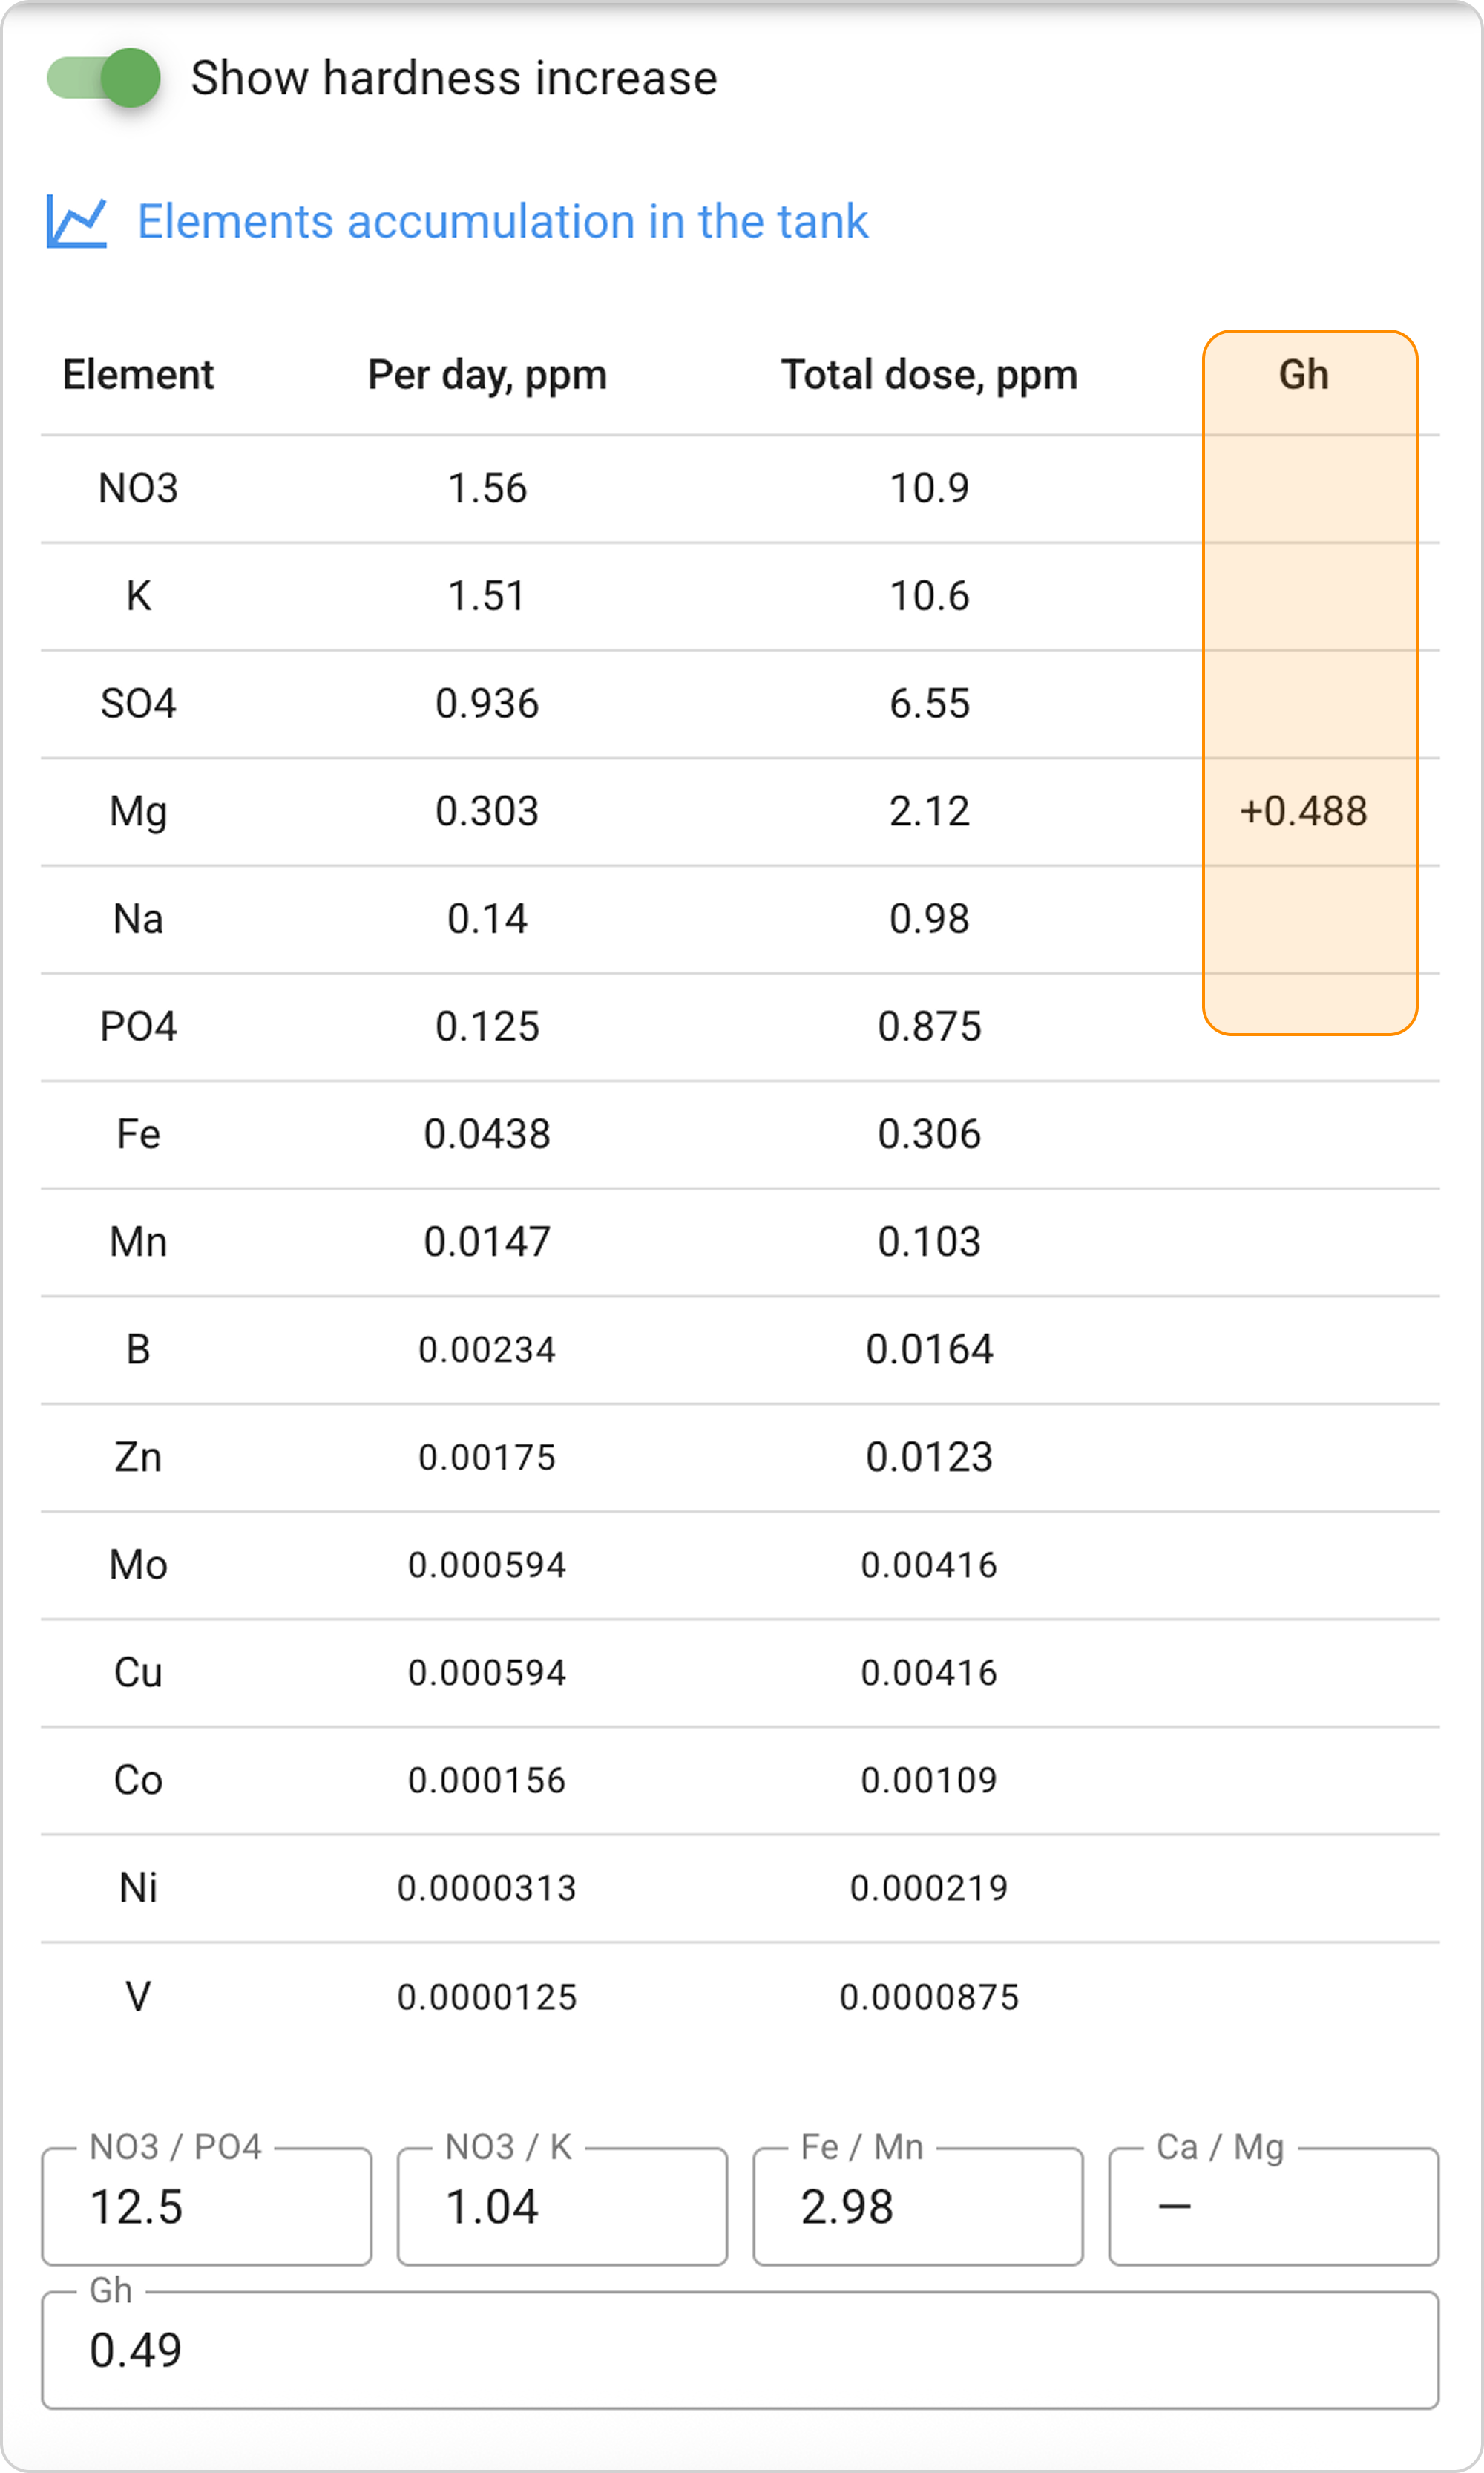Click the Element column header
Screen dimensions: 1484x2473
pyautogui.click(x=138, y=375)
